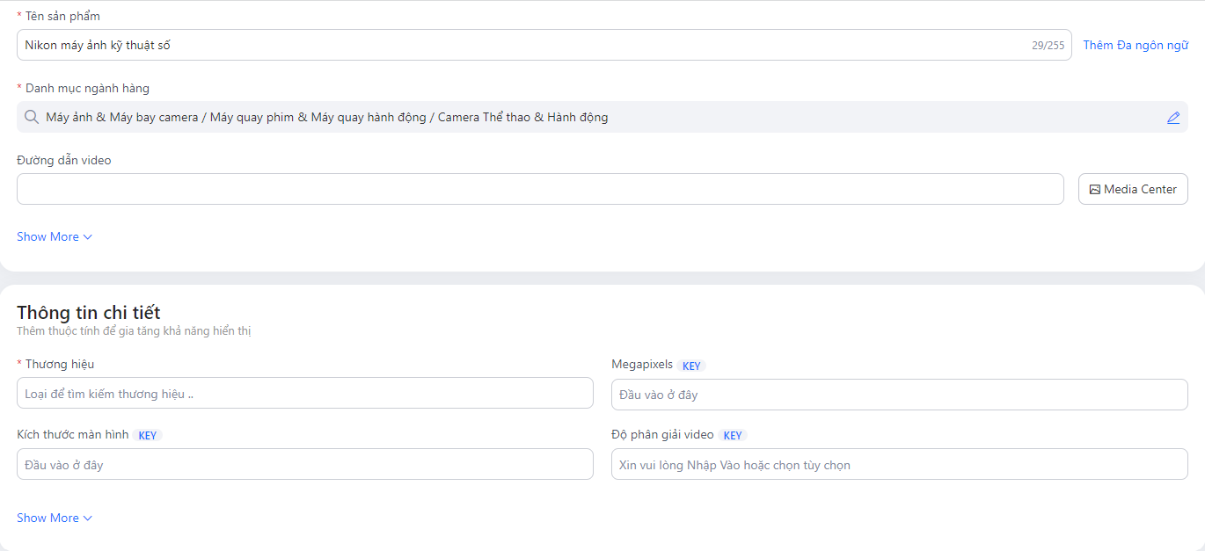Viewport: 1205px width, 551px height.
Task: Expand Show More under the video link field
Action: pyautogui.click(x=48, y=237)
